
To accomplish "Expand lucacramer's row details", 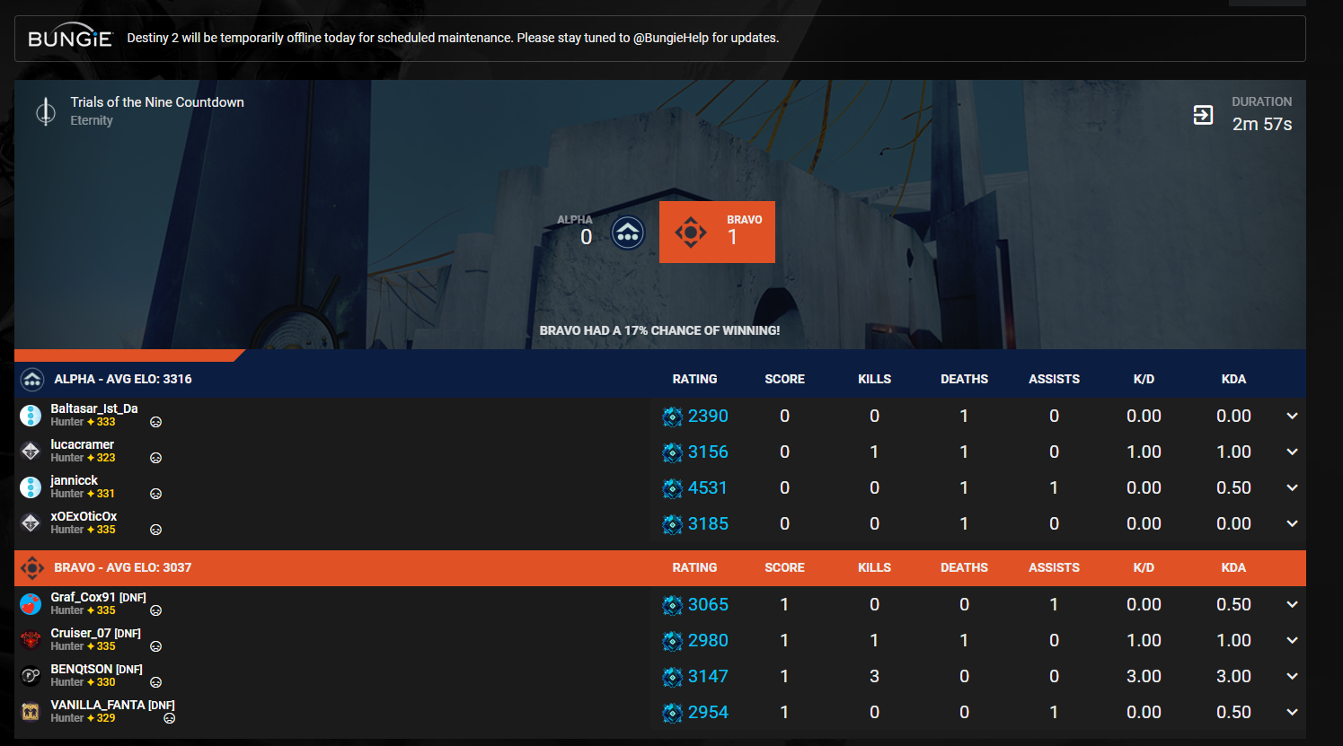I will 1292,452.
